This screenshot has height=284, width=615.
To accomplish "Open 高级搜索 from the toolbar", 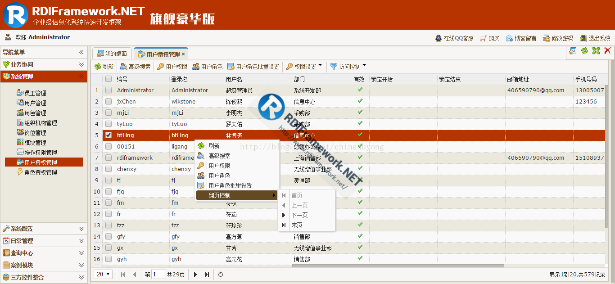I will tap(135, 67).
